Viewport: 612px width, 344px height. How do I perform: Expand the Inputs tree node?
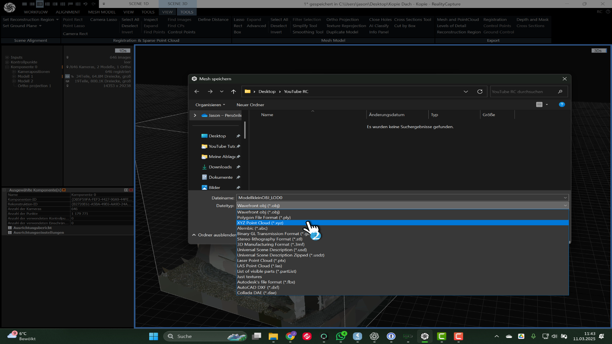click(x=7, y=58)
